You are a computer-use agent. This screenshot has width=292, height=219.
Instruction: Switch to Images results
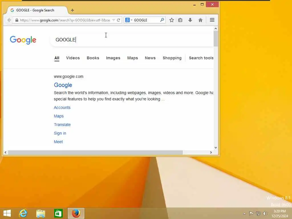113,58
